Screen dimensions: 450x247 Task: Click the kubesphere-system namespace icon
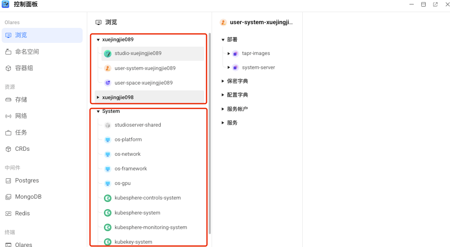(x=107, y=212)
